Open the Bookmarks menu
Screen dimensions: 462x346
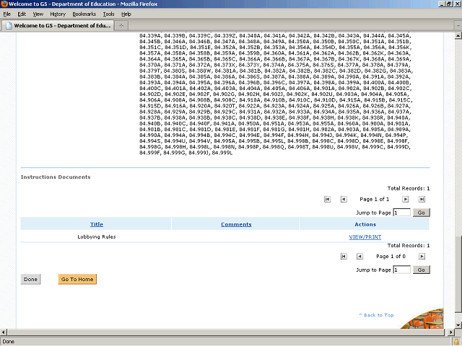84,14
